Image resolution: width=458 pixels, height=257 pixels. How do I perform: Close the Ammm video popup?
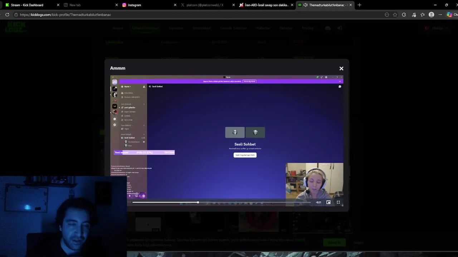(x=341, y=68)
